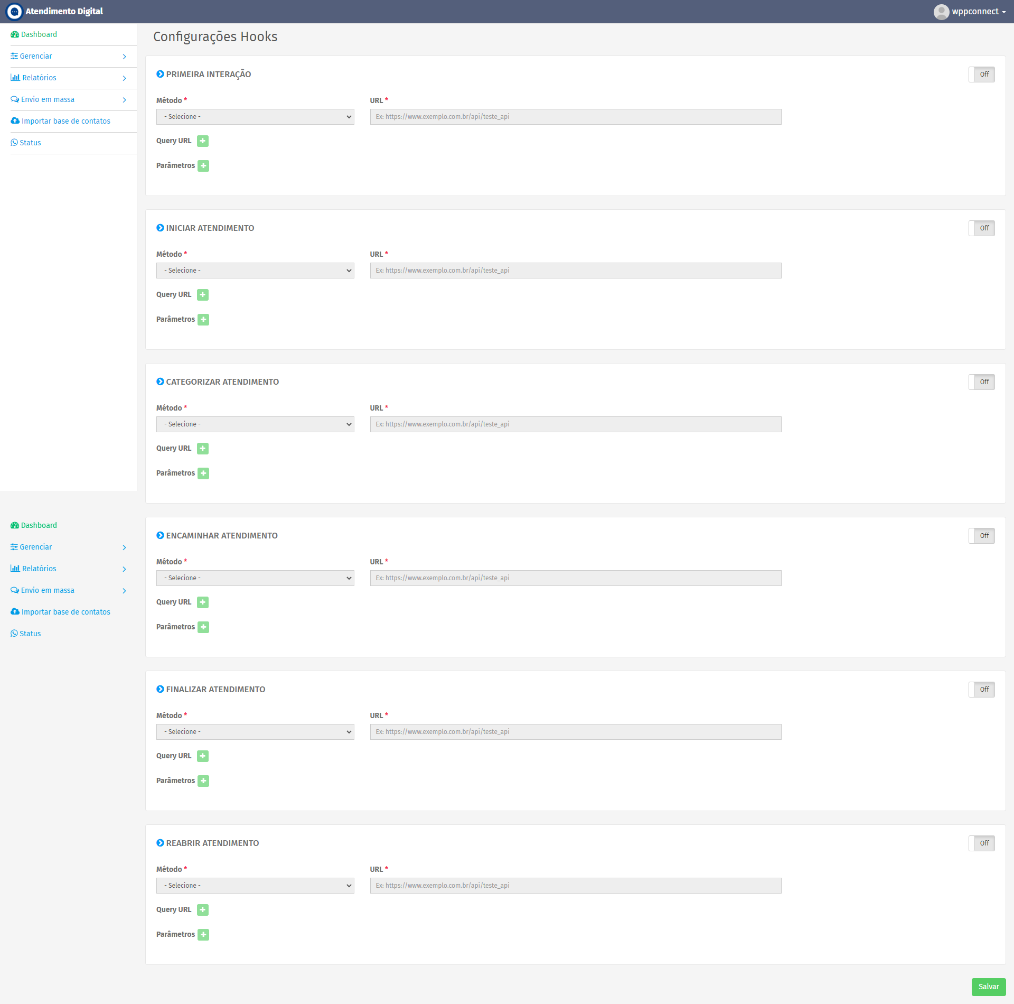The image size is (1014, 1004).
Task: Click URL field in Encaminhar Atendimento
Action: tap(576, 578)
